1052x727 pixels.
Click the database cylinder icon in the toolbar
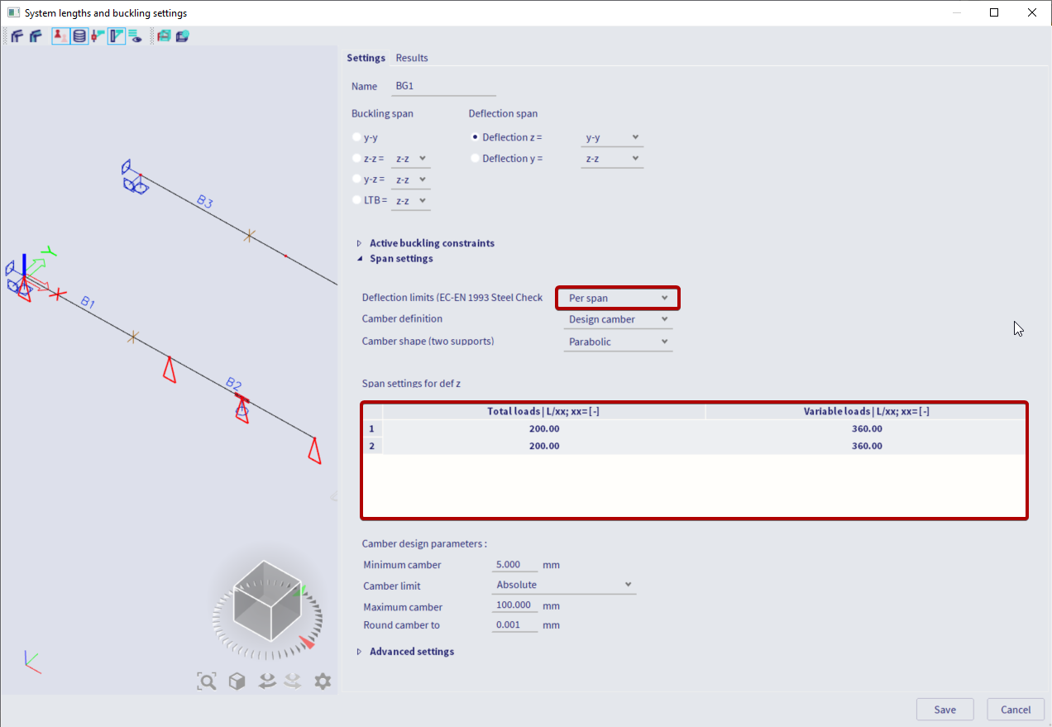[79, 36]
